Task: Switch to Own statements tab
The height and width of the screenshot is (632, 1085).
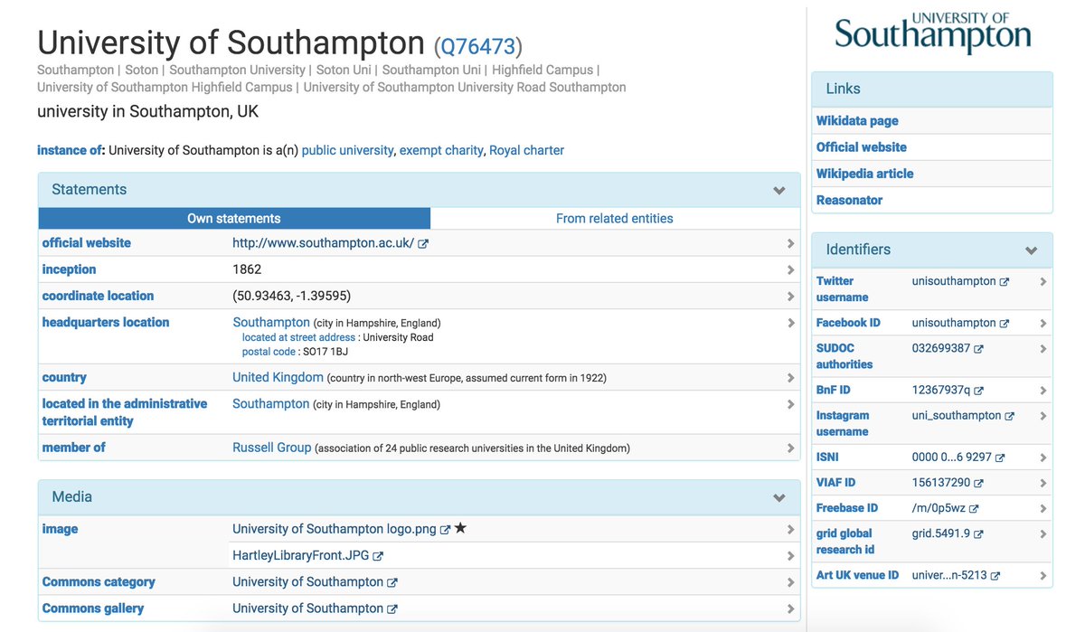Action: tap(234, 218)
